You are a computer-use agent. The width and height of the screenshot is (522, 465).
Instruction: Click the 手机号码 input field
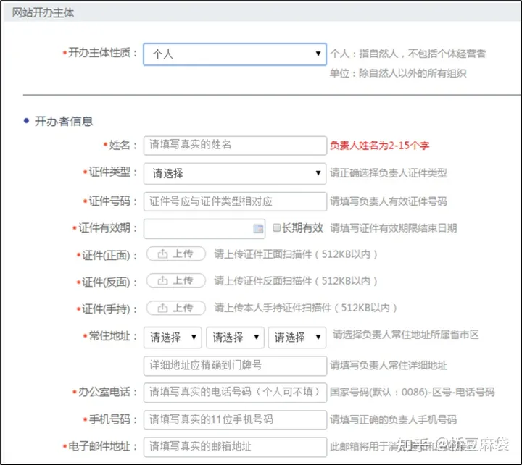point(235,420)
